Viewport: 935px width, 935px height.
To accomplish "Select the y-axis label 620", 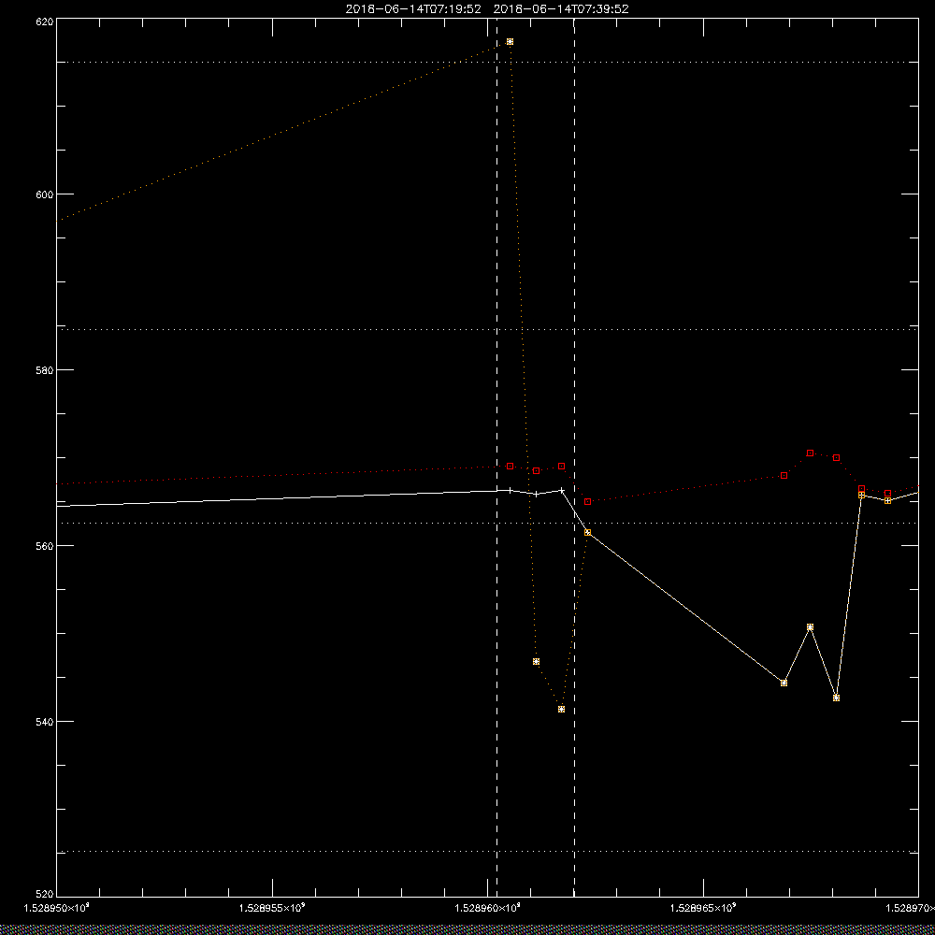I will [45, 21].
